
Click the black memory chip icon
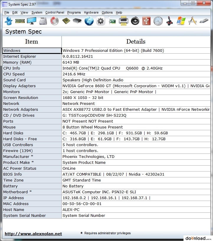click(x=77, y=21)
